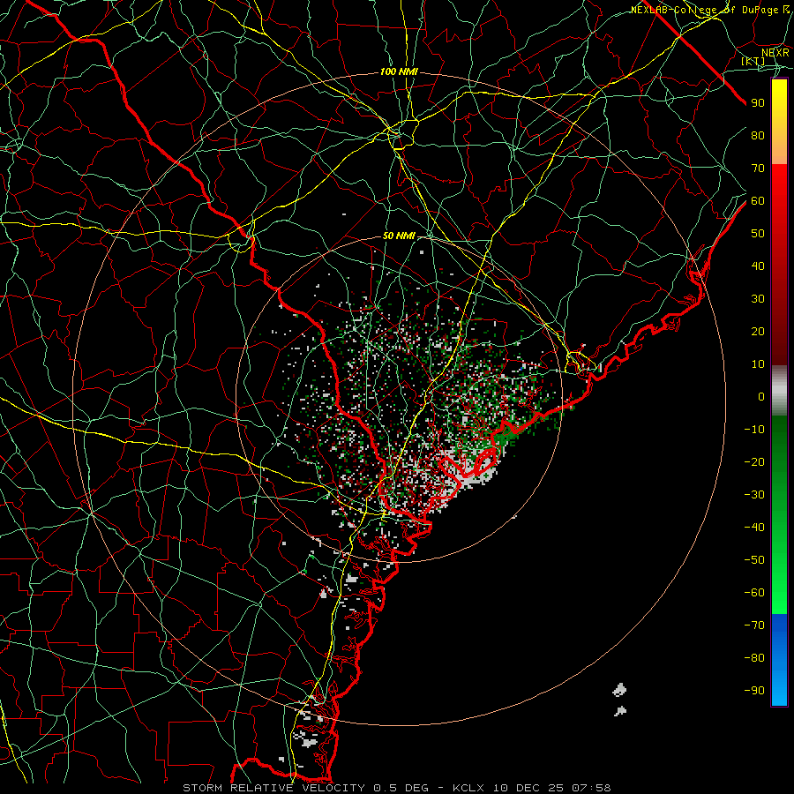This screenshot has height=794, width=794.
Task: Click the lower gray offshore echo blob
Action: click(620, 711)
